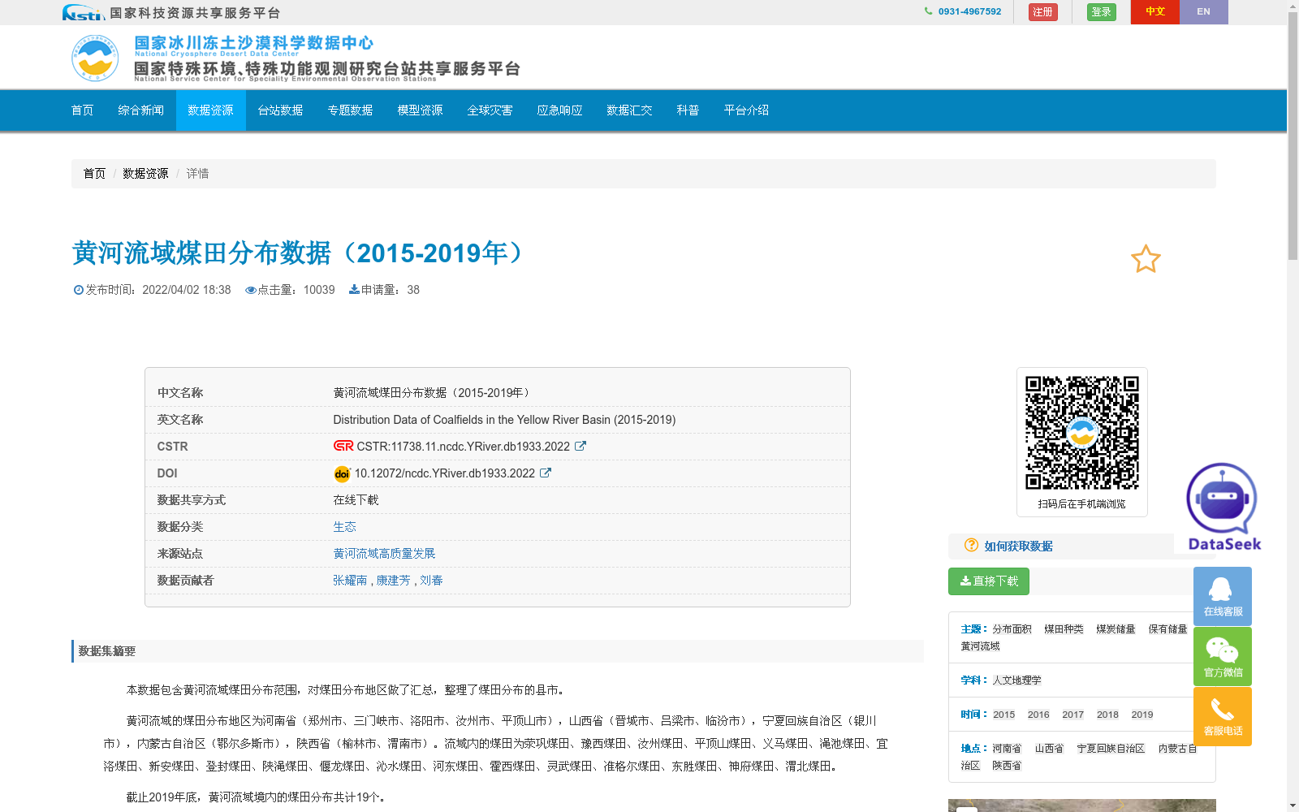The image size is (1299, 812).
Task: Switch language to EN
Action: pos(1203,12)
